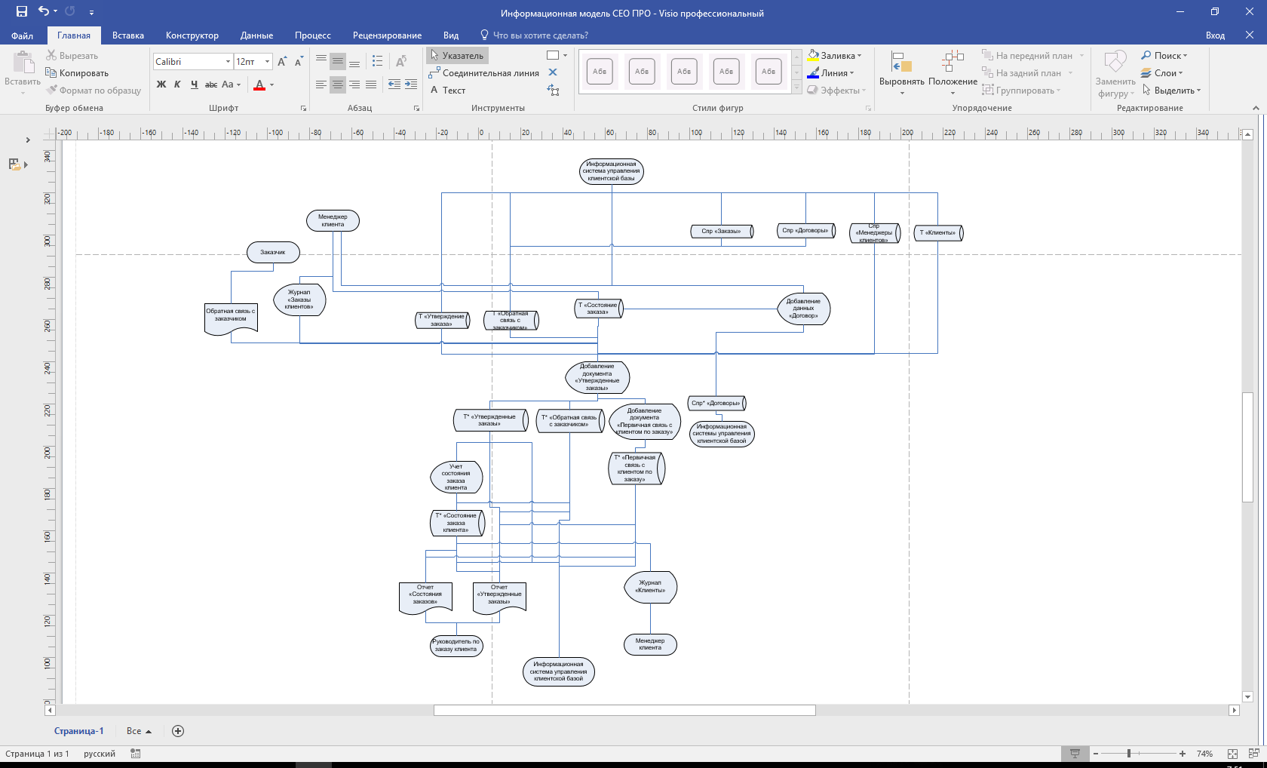This screenshot has height=768, width=1267.
Task: Click the bullet list icon
Action: (378, 62)
